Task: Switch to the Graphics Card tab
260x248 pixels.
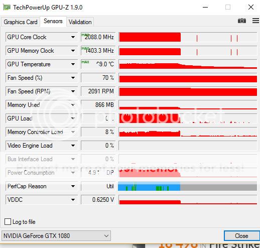Action: [21, 22]
